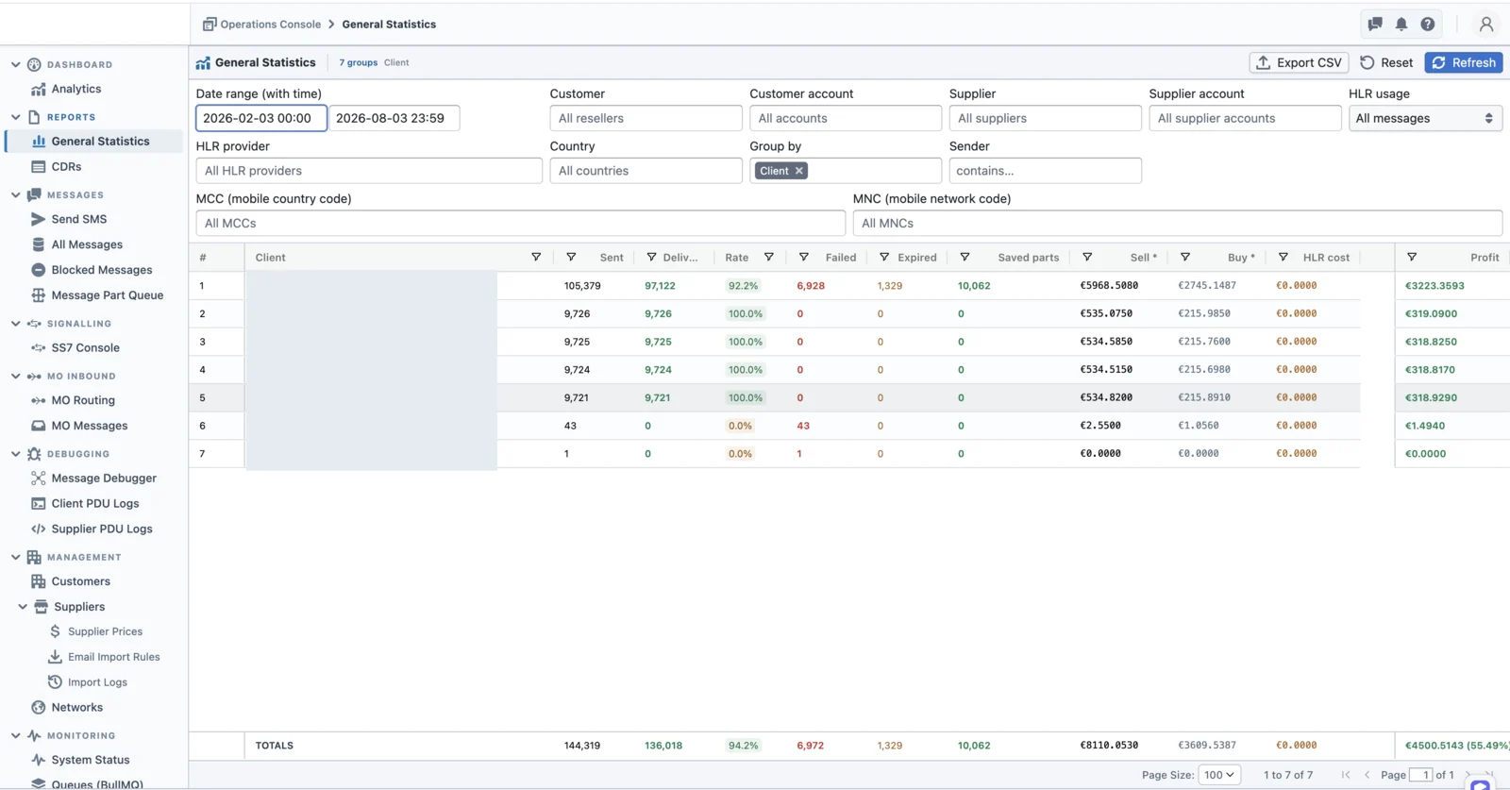1510x790 pixels.
Task: Click the page number input box
Action: 1421,775
